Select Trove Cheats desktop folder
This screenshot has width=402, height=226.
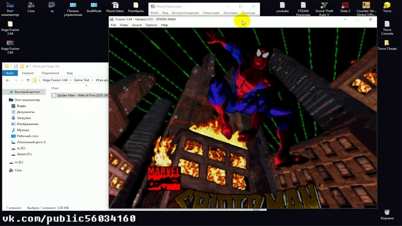click(387, 45)
